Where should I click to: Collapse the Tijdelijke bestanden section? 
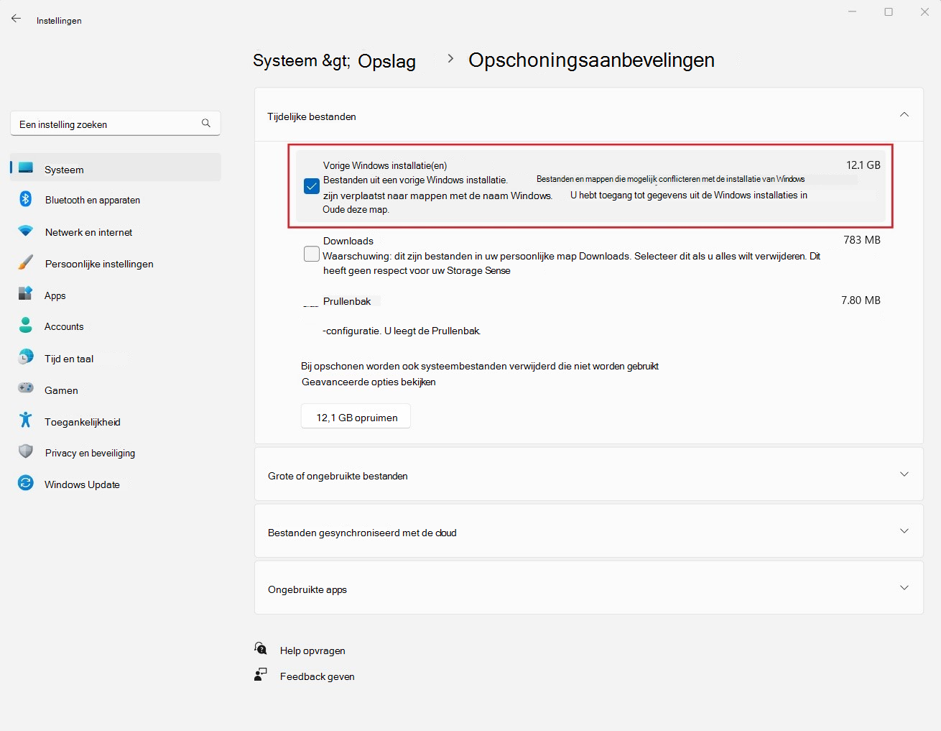click(904, 115)
